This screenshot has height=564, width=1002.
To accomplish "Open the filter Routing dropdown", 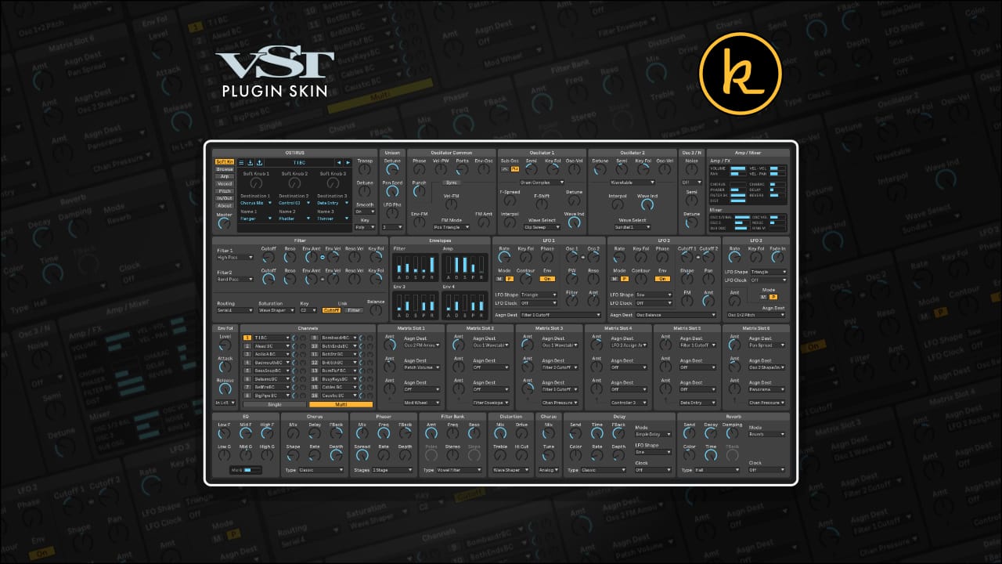I will (236, 310).
